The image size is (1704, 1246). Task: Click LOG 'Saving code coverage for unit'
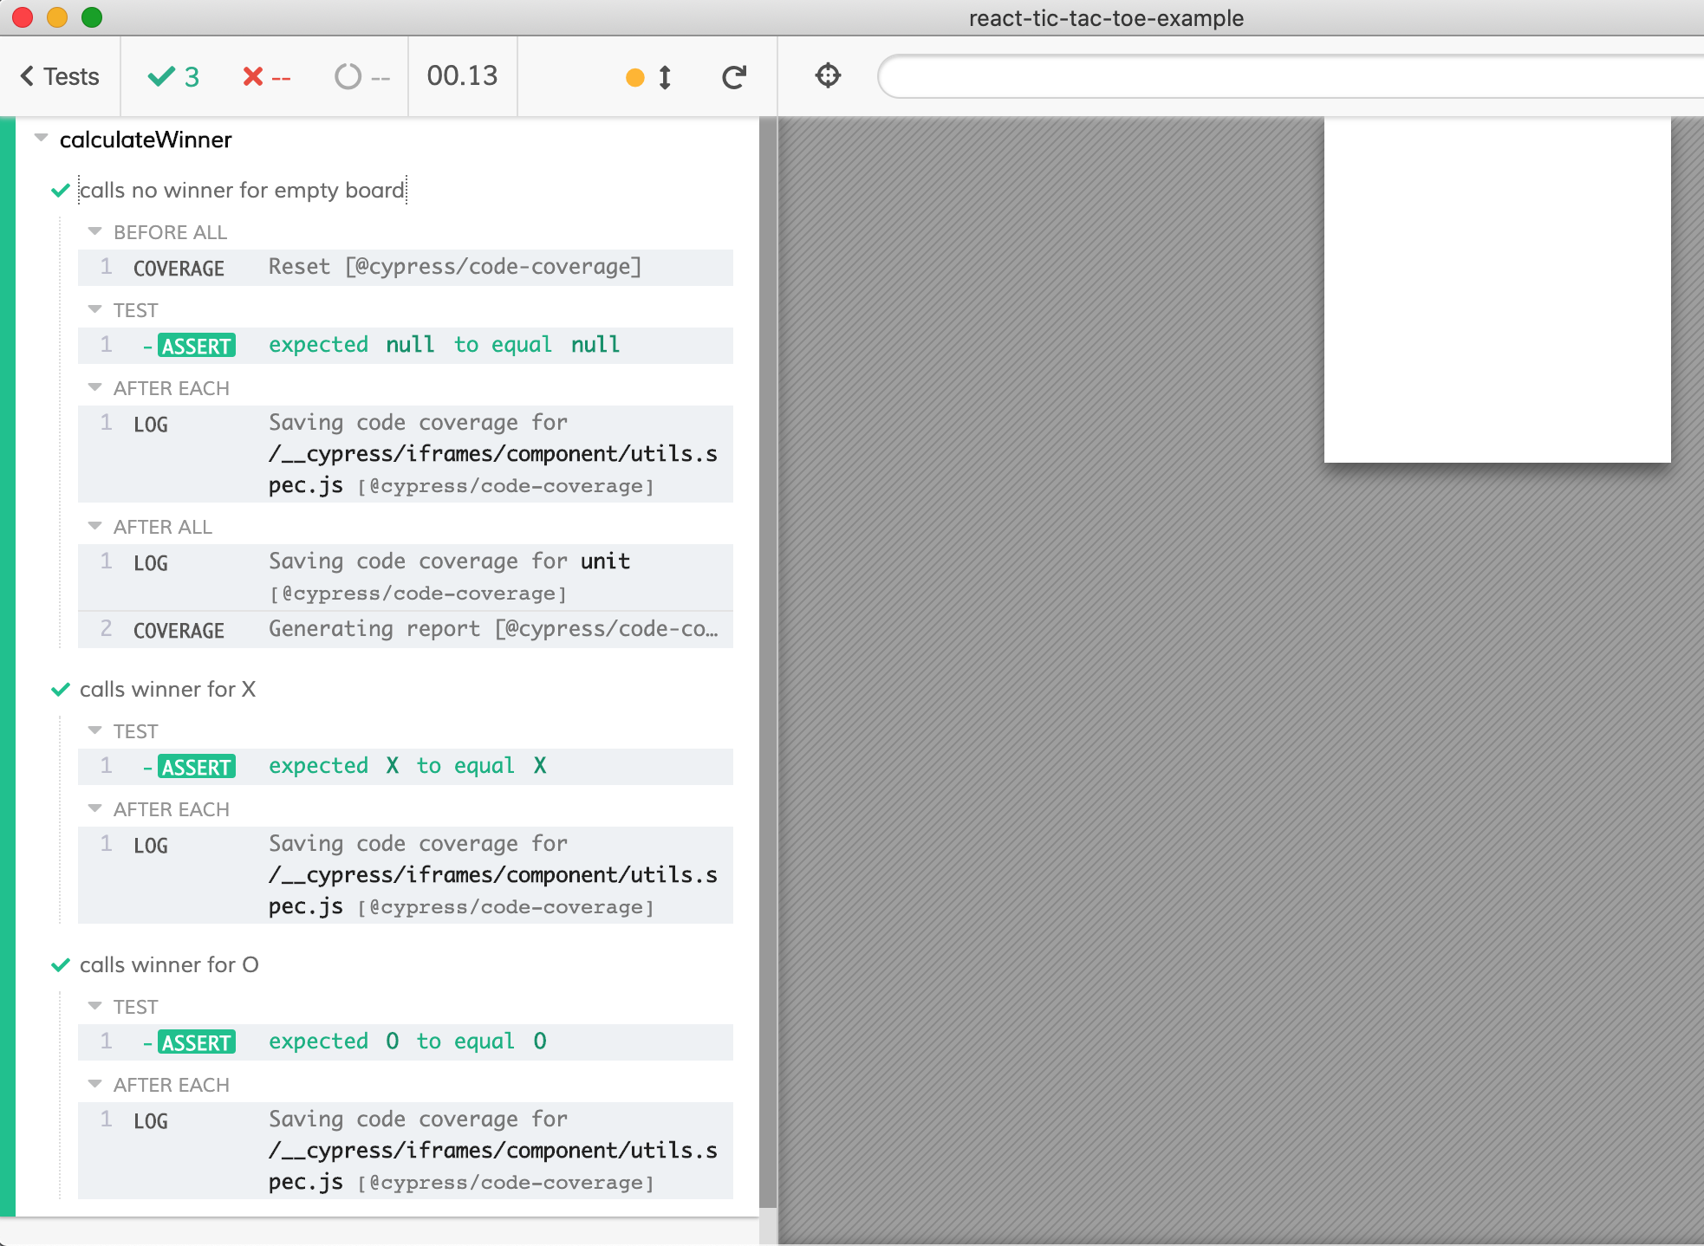pyautogui.click(x=406, y=577)
